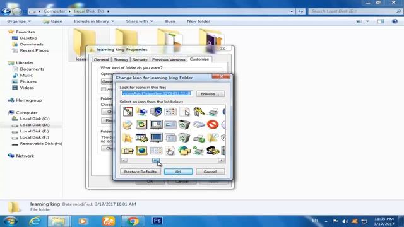The height and width of the screenshot is (227, 404).
Task: Open media player from taskbar
Action: (x=83, y=221)
